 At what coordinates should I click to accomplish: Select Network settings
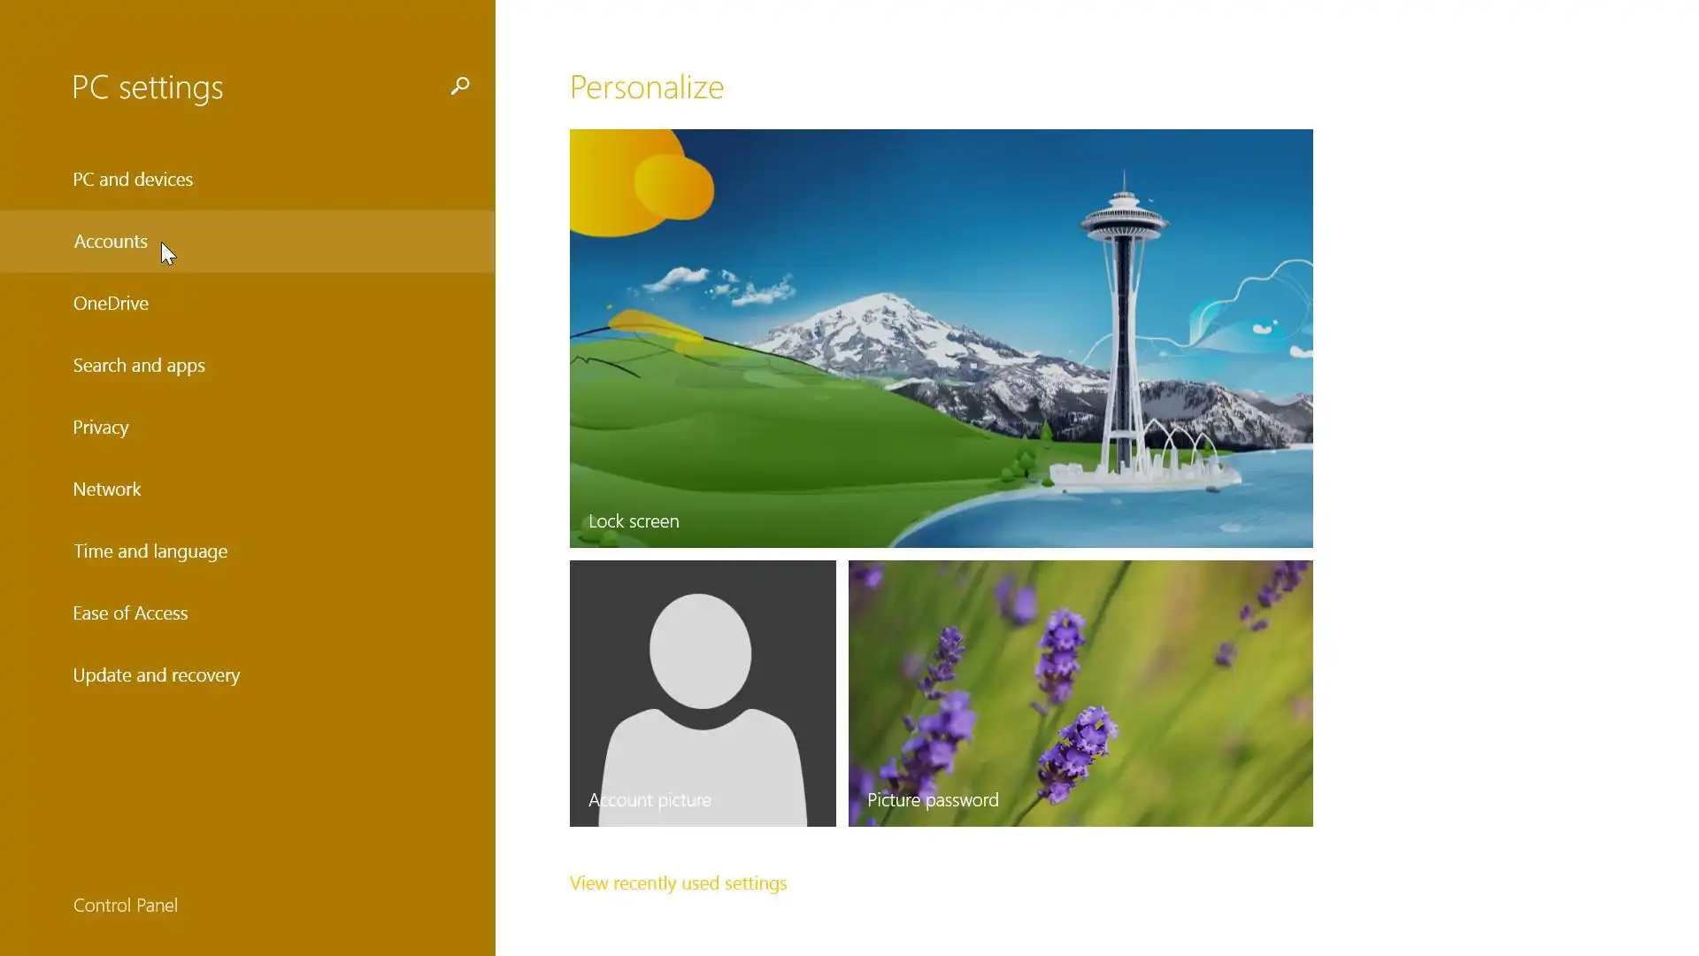click(107, 490)
